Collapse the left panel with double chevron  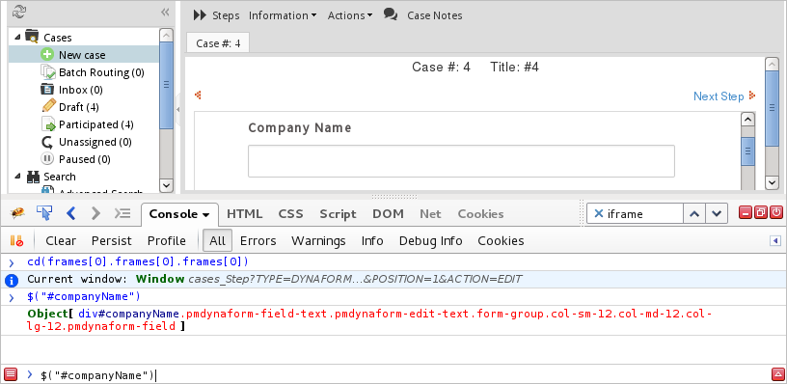(x=165, y=12)
